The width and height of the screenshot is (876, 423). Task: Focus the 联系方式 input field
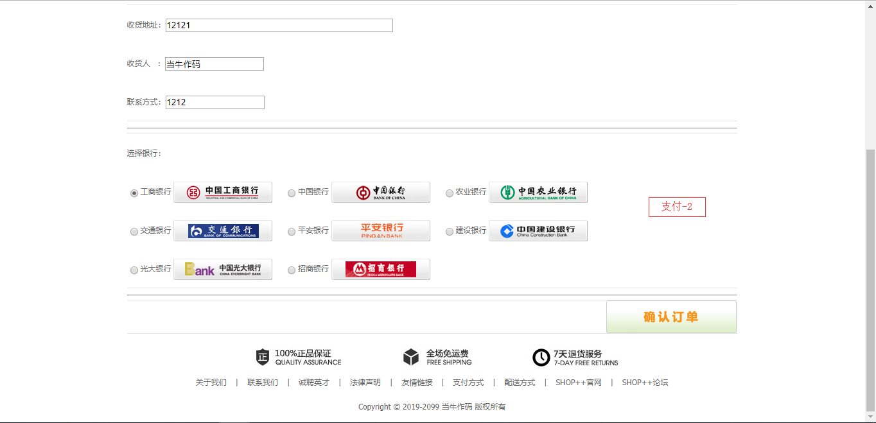[x=215, y=103]
